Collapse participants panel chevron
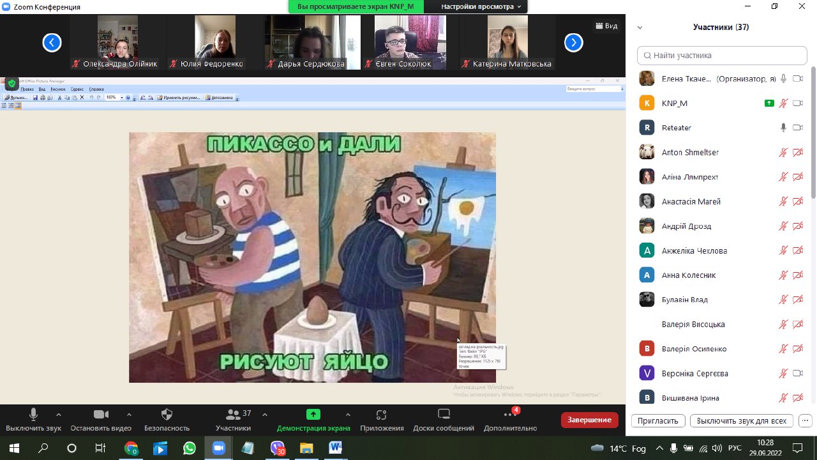The width and height of the screenshot is (817, 460). tap(640, 27)
